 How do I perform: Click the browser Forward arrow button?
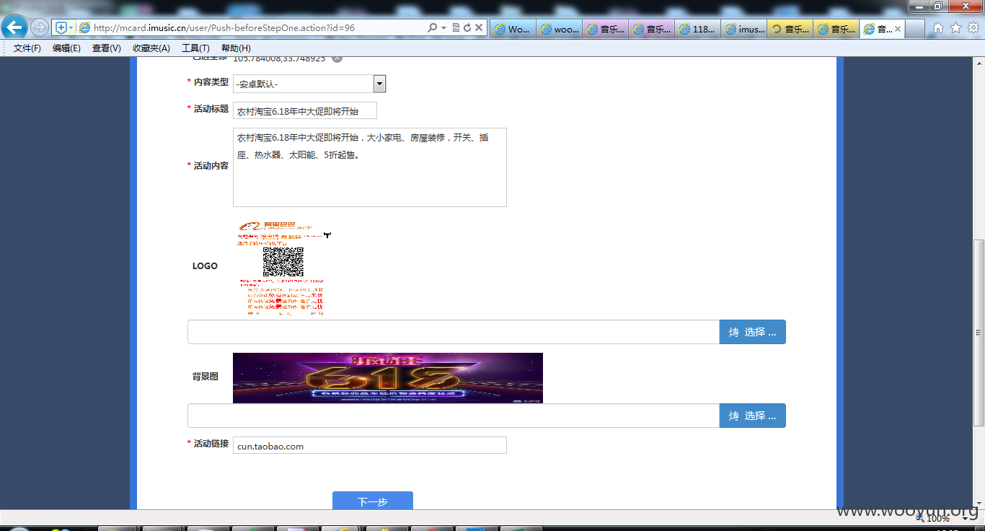pos(40,28)
